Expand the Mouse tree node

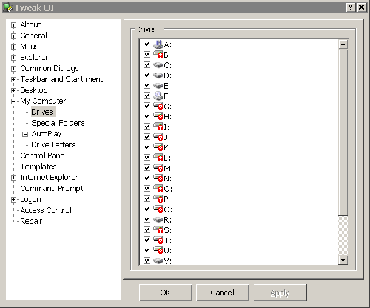click(14, 47)
